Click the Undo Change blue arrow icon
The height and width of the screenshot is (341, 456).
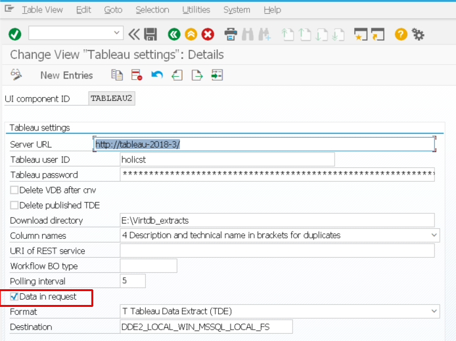point(157,75)
